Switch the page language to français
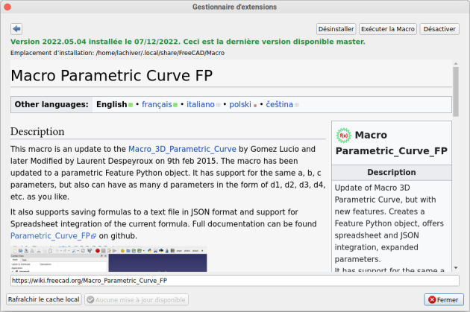 [157, 105]
